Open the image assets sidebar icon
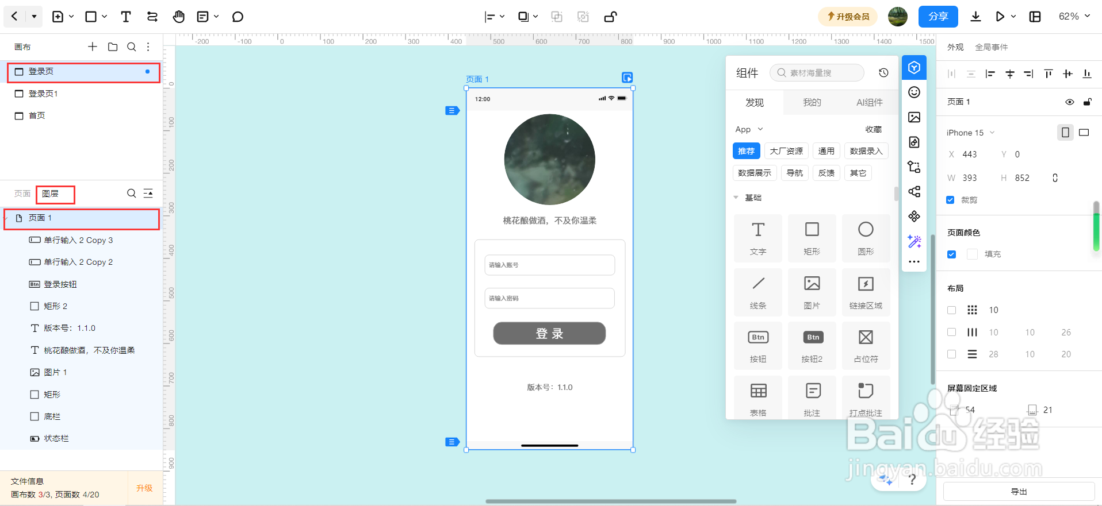 [914, 117]
